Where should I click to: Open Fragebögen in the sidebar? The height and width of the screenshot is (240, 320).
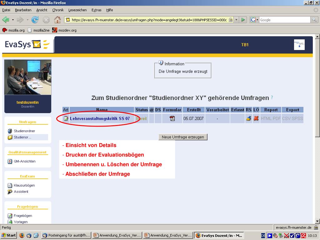click(23, 216)
